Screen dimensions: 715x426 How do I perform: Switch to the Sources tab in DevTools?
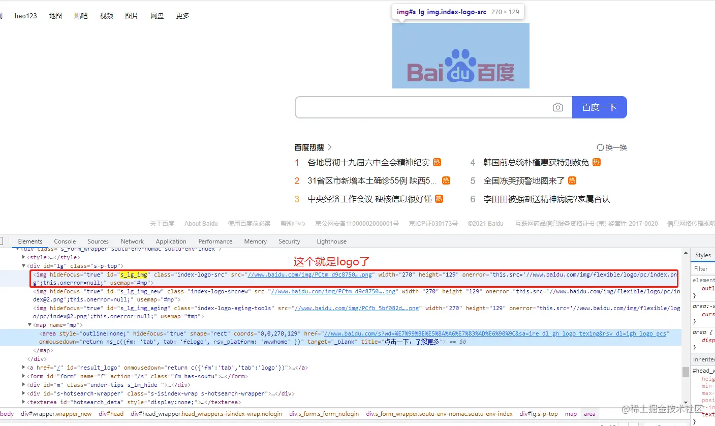(98, 241)
